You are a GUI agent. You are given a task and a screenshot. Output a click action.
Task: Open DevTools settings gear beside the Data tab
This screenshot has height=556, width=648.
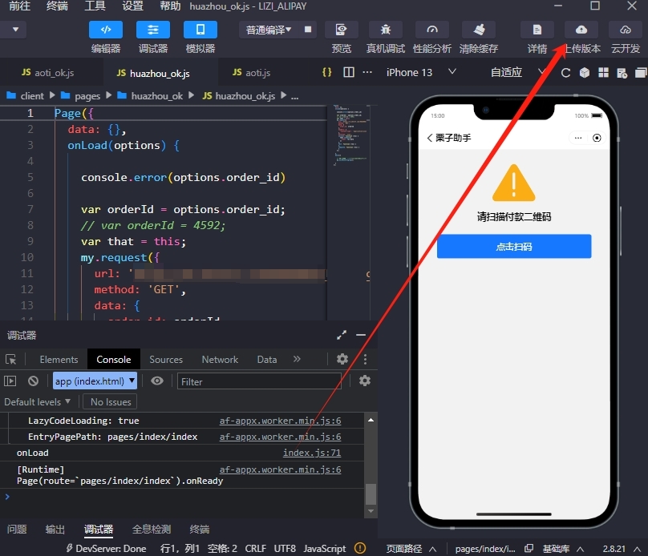coord(342,360)
